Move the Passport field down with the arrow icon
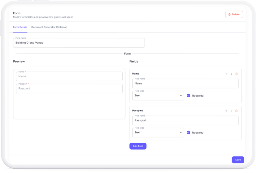Viewport: 256px width, 173px height. pos(231,111)
